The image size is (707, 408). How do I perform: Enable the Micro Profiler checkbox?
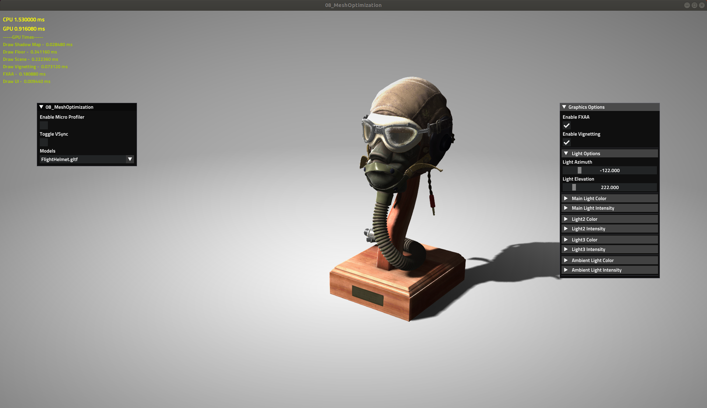44,125
